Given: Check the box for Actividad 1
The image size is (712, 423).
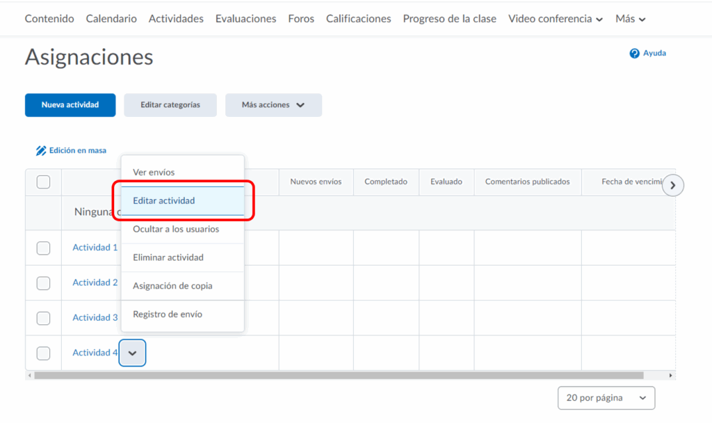Looking at the screenshot, I should pos(43,248).
